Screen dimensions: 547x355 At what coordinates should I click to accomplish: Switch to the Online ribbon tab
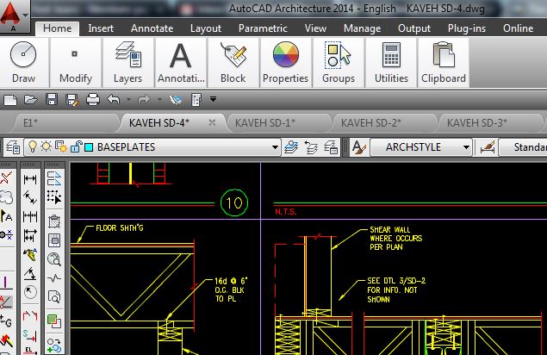pyautogui.click(x=518, y=28)
